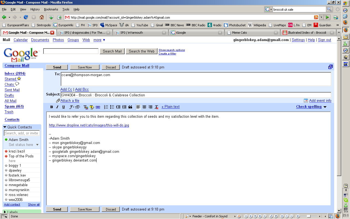Click Search Mail button
This screenshot has width=350, height=219.
coord(112,51)
